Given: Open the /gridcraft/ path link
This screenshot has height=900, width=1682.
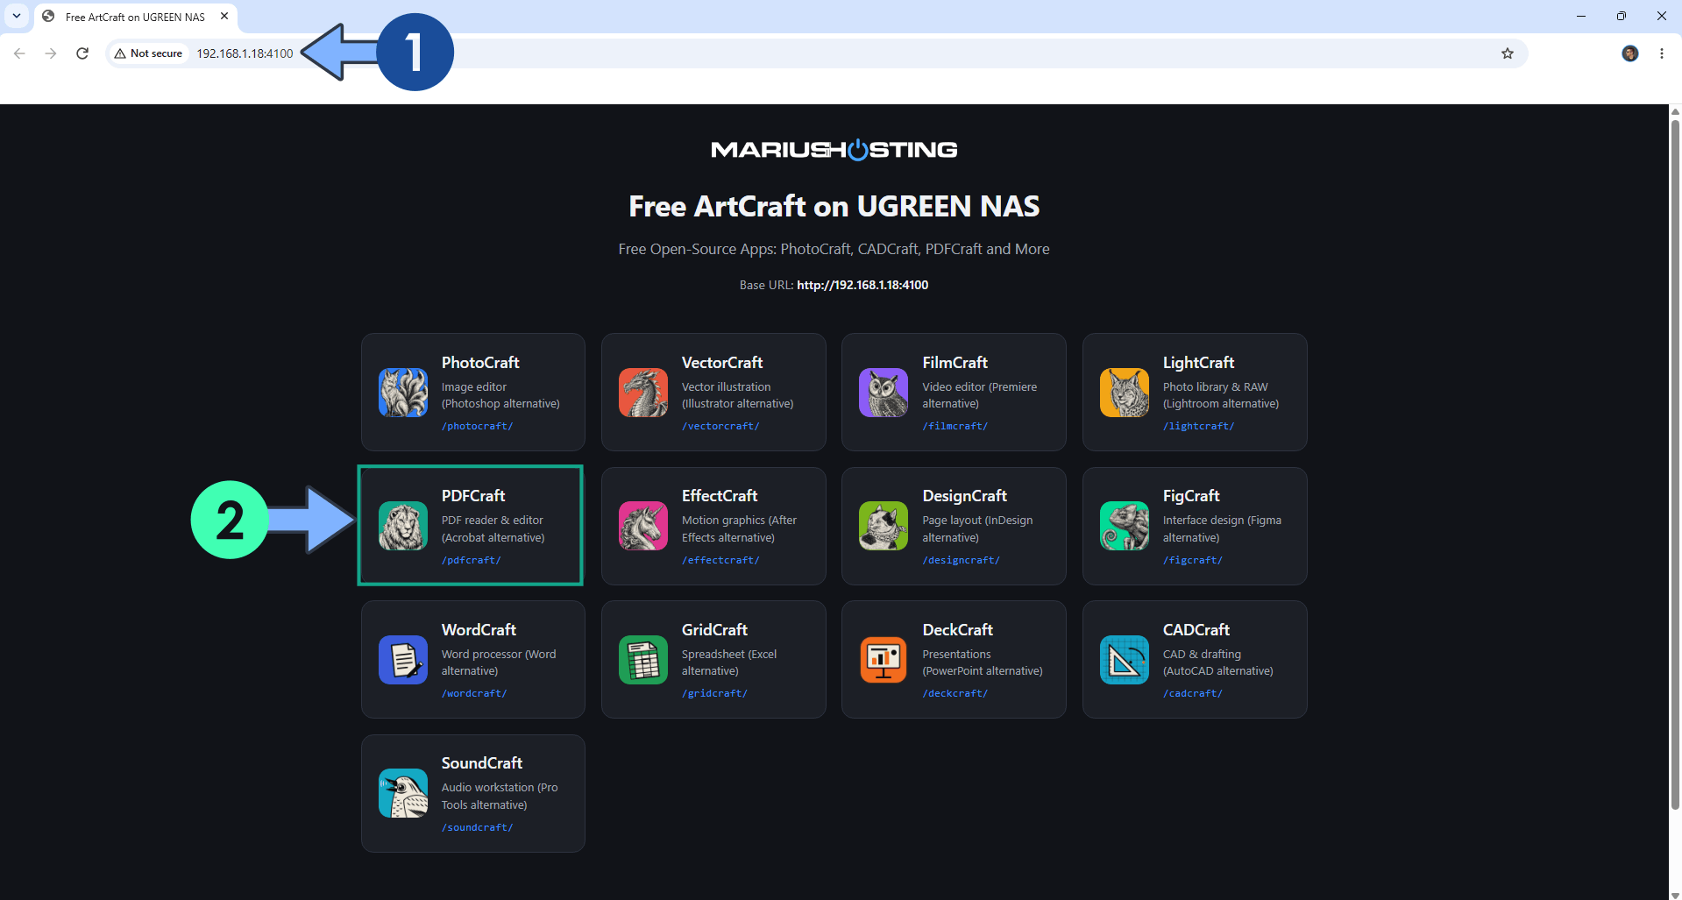Looking at the screenshot, I should tap(714, 693).
